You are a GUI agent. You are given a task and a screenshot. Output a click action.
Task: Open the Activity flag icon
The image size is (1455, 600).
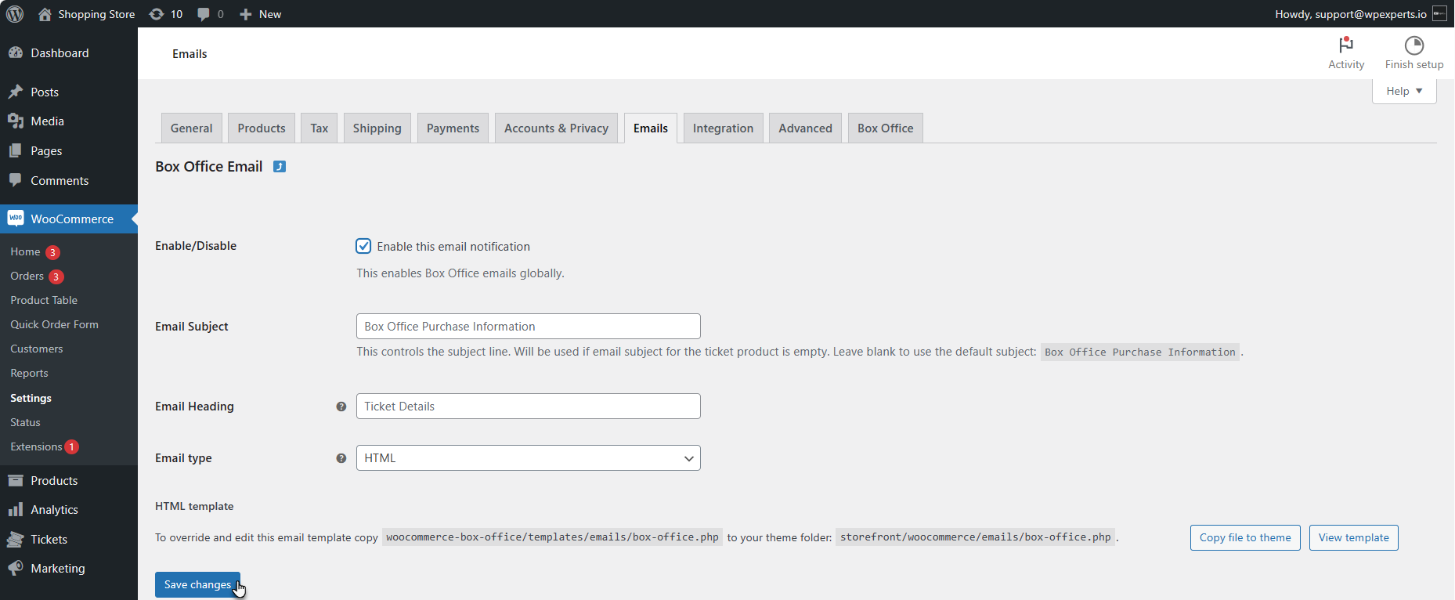point(1346,45)
